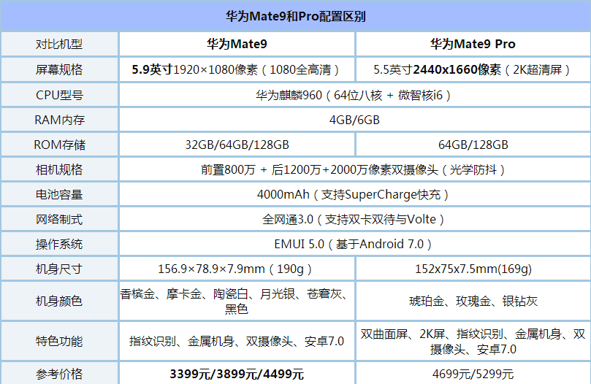The width and height of the screenshot is (591, 384).
Task: Select the 华为Mate9 Pro column header
Action: (x=473, y=45)
